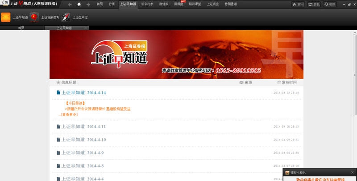
Task: Click the 信息标题 column header
Action: click(69, 82)
